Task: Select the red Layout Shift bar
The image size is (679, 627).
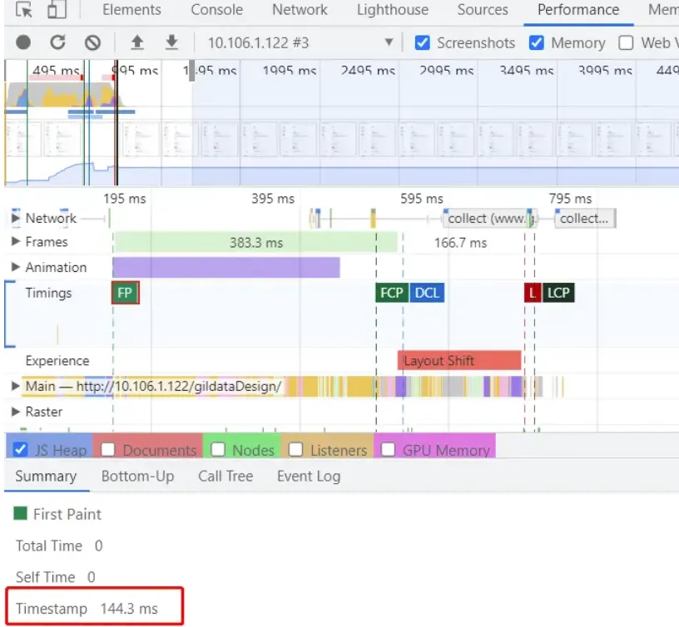Action: [x=459, y=361]
